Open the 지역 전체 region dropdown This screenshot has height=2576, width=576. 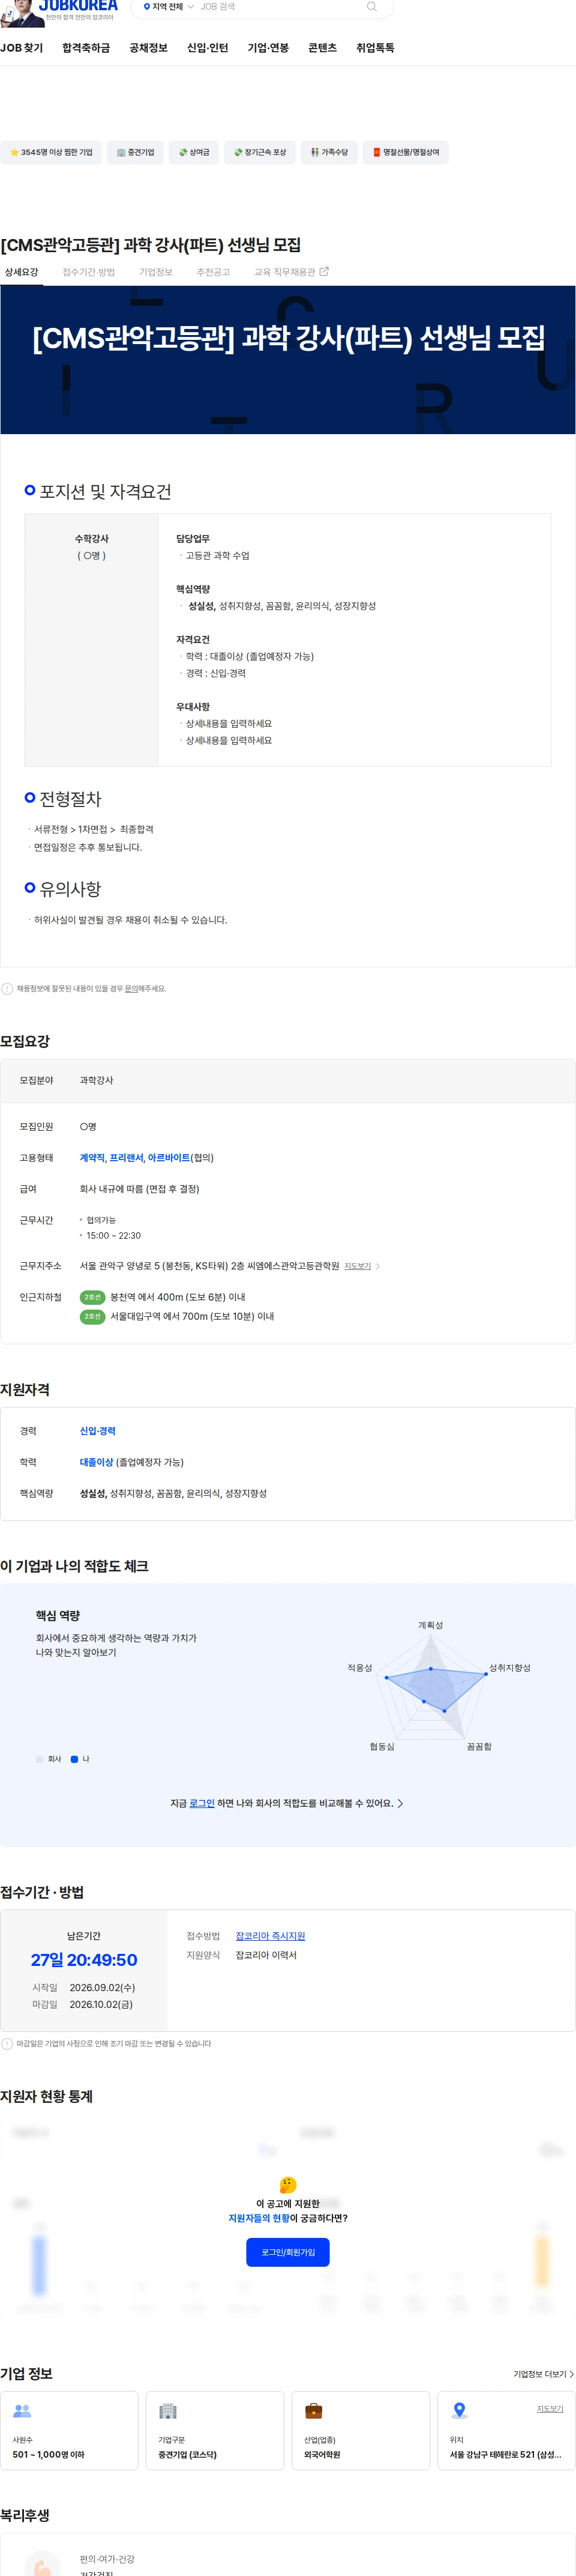(168, 7)
